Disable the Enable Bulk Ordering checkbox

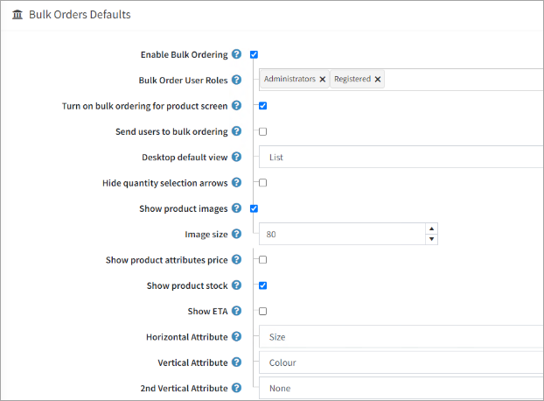(x=254, y=54)
